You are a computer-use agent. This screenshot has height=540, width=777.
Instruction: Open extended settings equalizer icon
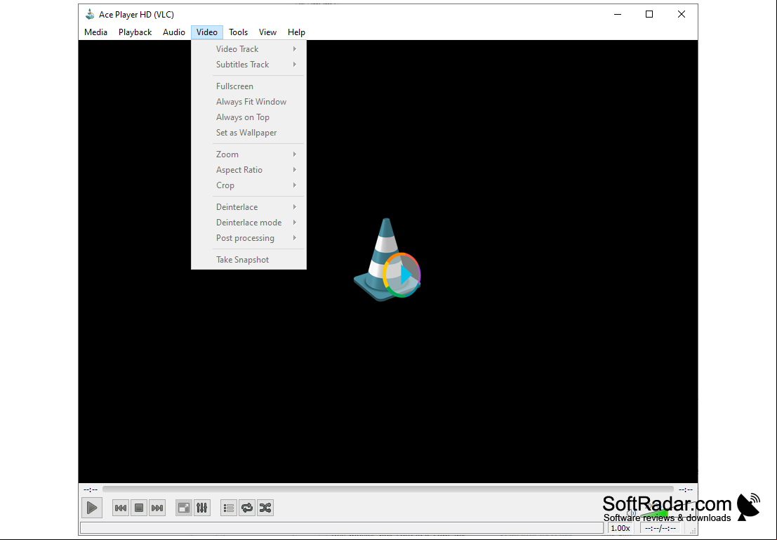(202, 508)
